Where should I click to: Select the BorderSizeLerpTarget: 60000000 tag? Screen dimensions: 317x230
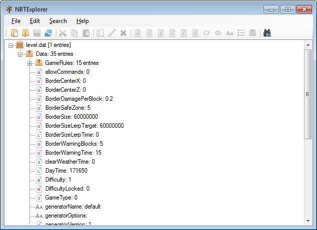click(x=84, y=126)
